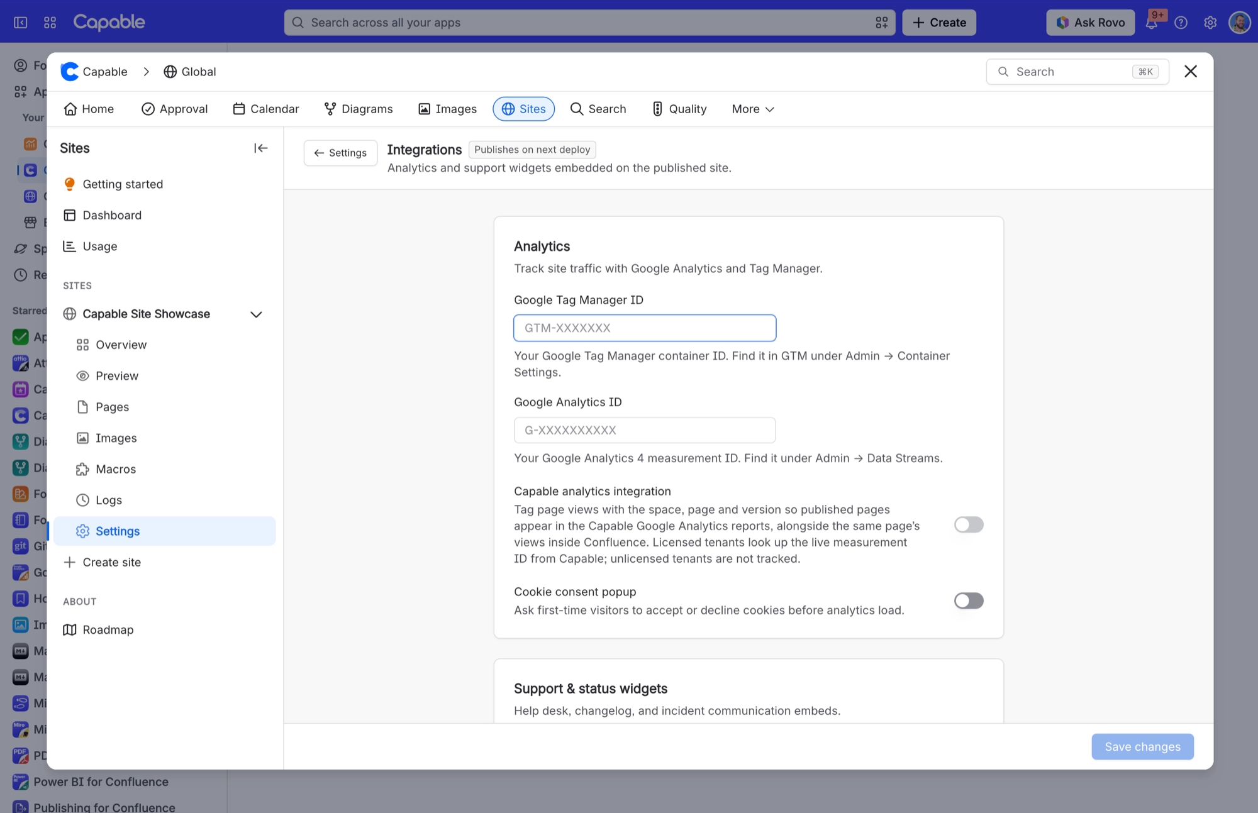Click the Global globe breadcrumb
Screen dimensions: 1258x813
point(190,72)
